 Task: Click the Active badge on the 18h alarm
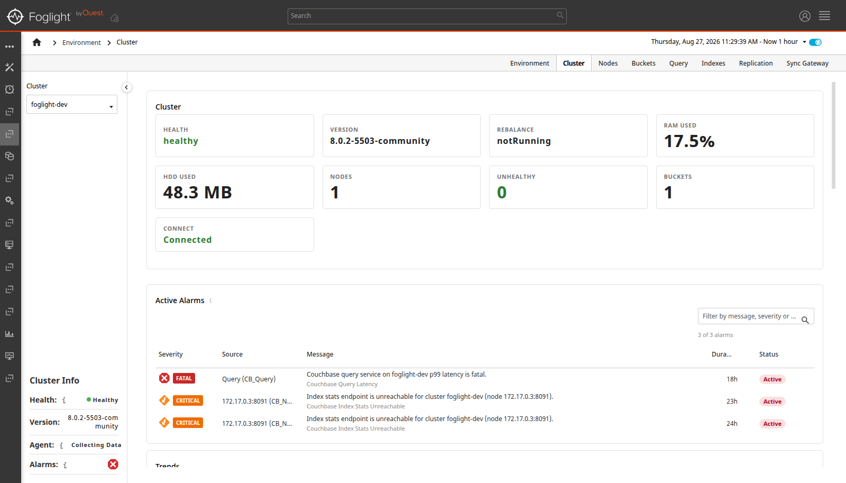point(773,379)
